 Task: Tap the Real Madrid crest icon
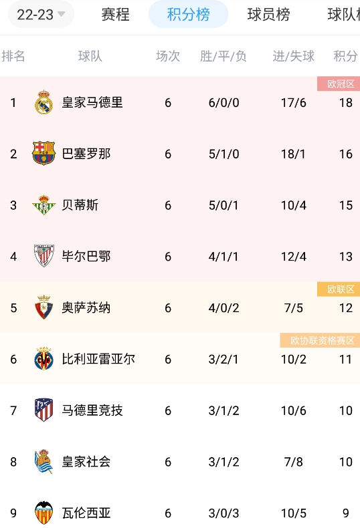(x=43, y=102)
